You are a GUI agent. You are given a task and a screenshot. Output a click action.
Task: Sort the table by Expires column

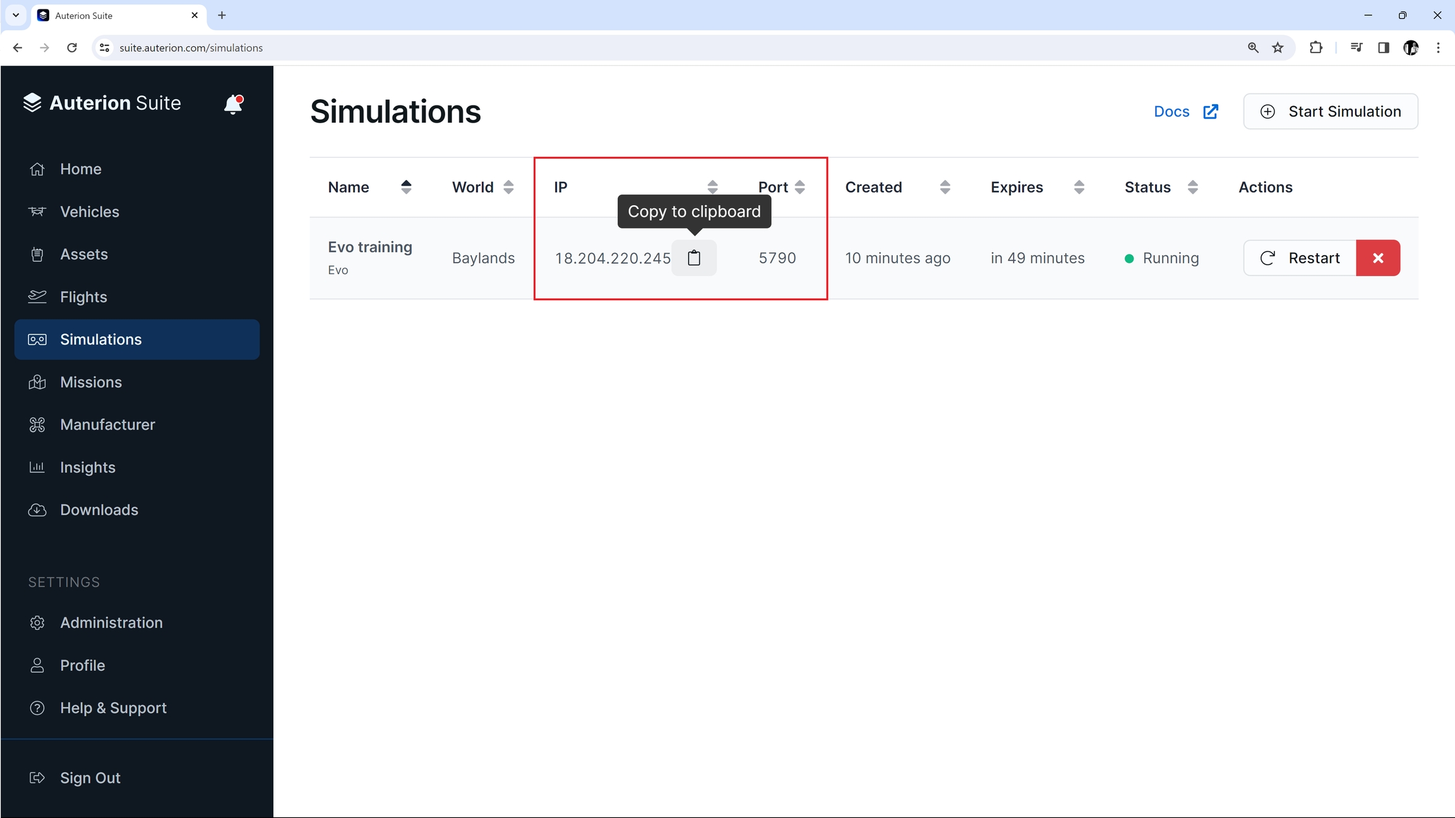[x=1079, y=187]
